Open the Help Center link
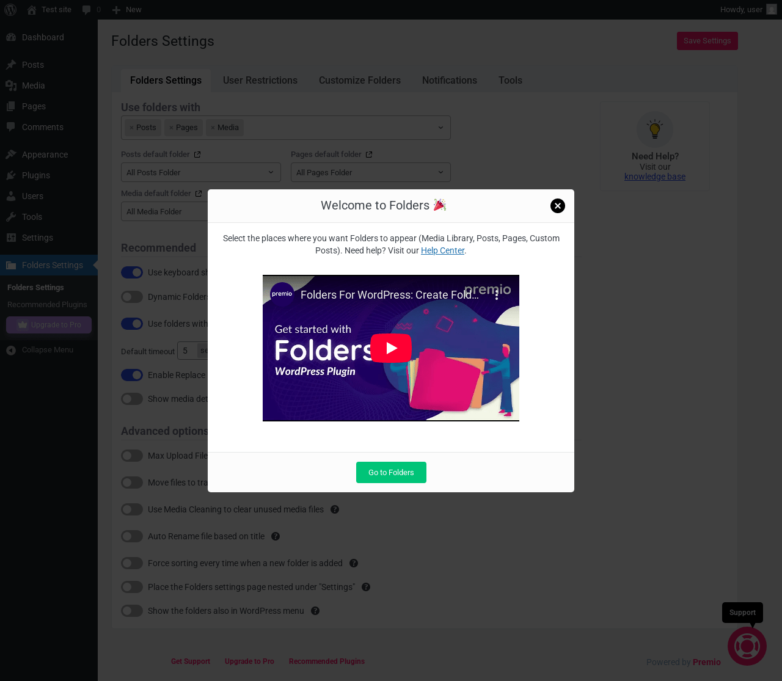Screen dimensions: 782x681 point(442,250)
